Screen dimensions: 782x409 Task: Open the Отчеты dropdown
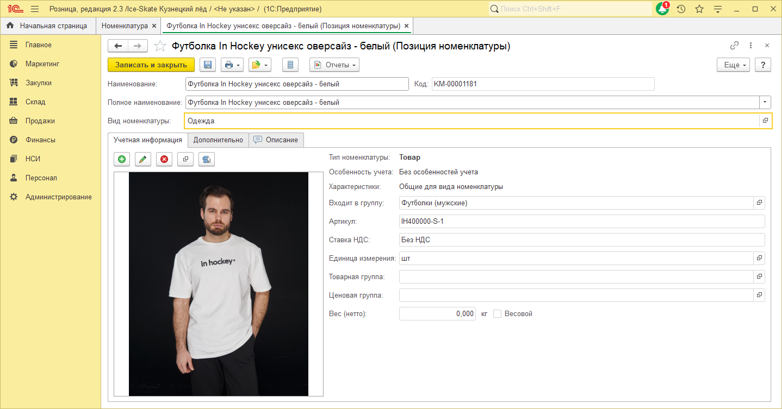pyautogui.click(x=334, y=65)
